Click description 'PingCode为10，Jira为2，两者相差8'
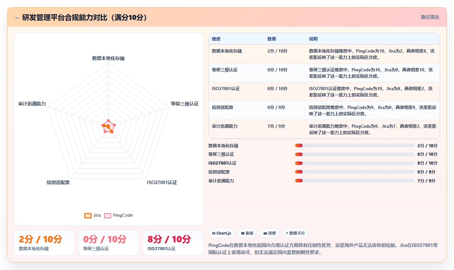 point(390,51)
